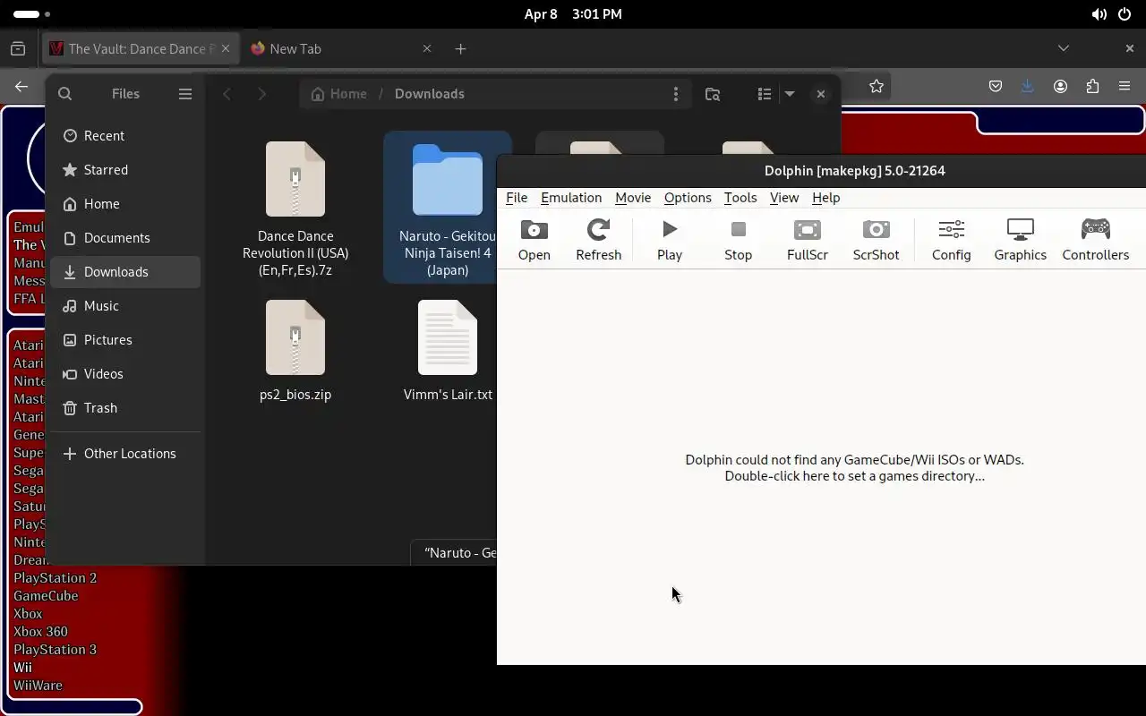
Task: Select Trash in Files sidebar
Action: (x=125, y=408)
